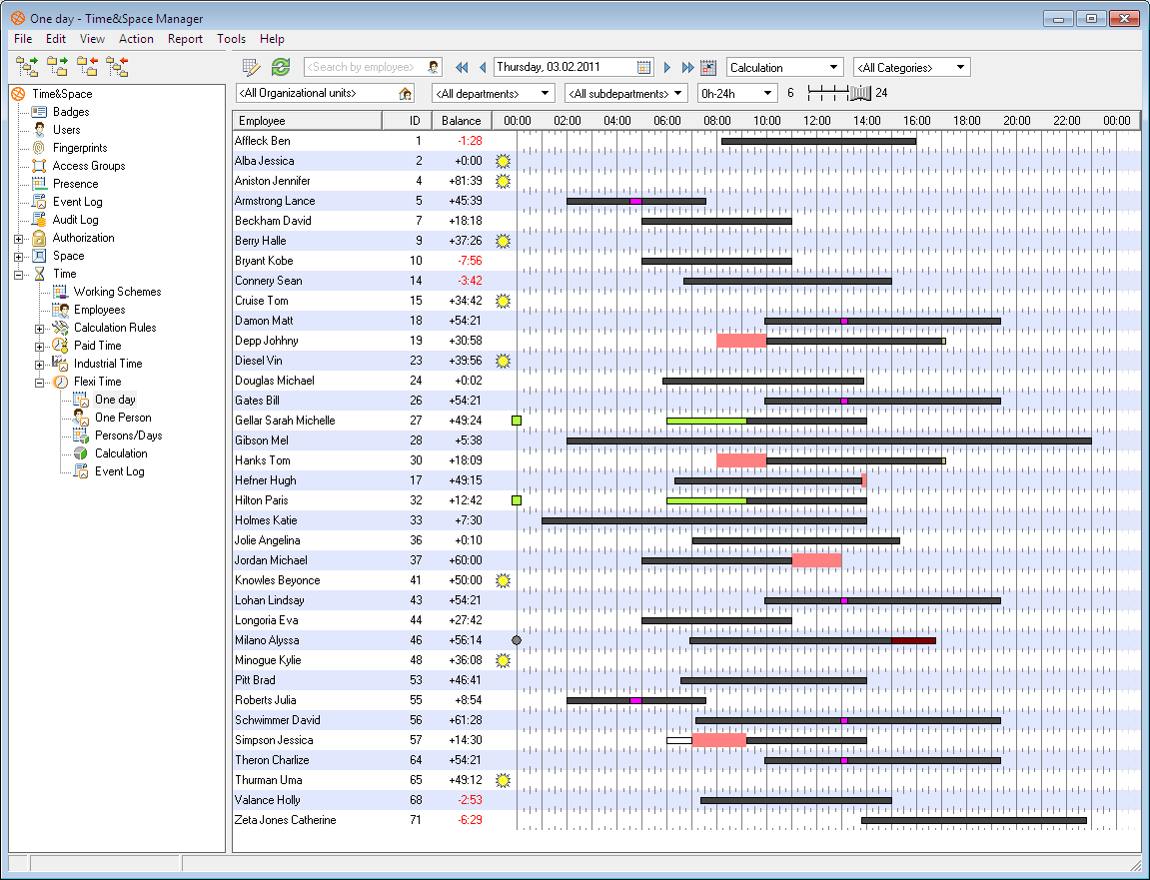Click the sun icon in Alba Jessica row
This screenshot has width=1150, height=880.
(x=503, y=162)
